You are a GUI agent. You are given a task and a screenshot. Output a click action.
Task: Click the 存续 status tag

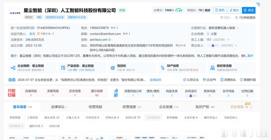click(x=122, y=10)
